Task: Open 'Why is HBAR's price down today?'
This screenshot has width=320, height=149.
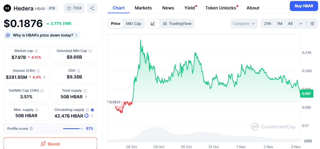Action: [43, 35]
